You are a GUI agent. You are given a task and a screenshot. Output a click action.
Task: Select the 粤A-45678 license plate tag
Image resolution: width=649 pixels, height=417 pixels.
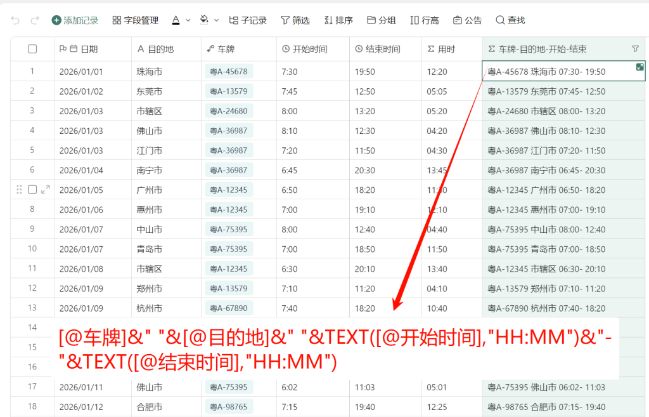229,71
